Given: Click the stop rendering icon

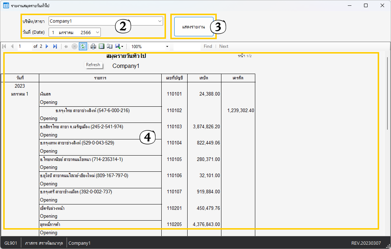Looking at the screenshot, I should (75, 46).
